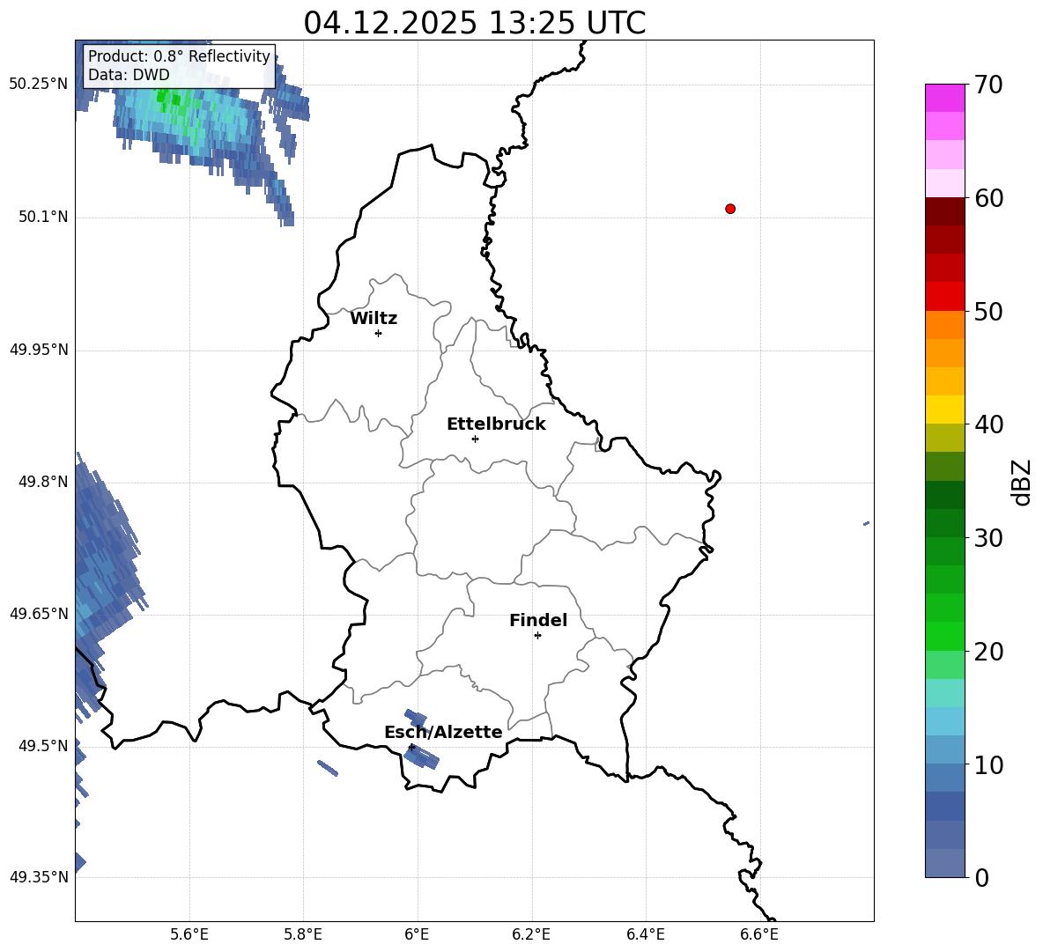Image resolution: width=1043 pixels, height=952 pixels.
Task: Click the title 04.12.2025 13:25 UTC
Action: (x=474, y=23)
